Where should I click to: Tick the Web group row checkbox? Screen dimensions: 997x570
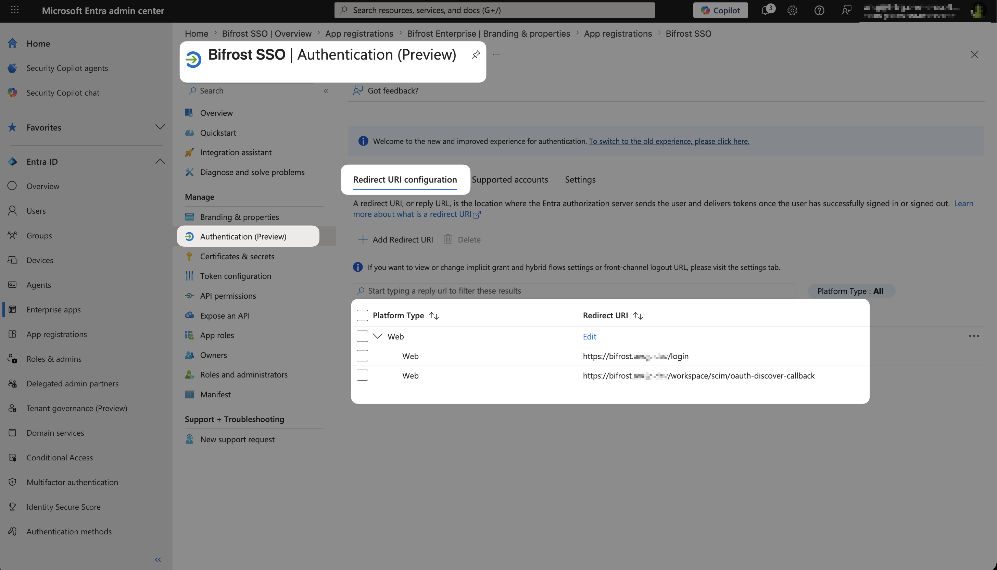coord(362,336)
